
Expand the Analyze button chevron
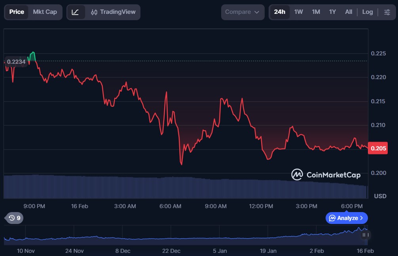pos(361,218)
